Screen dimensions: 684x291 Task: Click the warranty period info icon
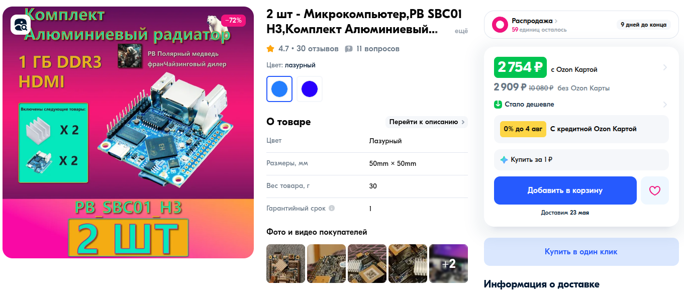(332, 208)
